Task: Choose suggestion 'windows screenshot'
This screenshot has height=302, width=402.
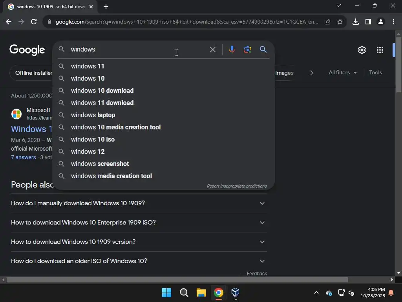Action: pos(164,164)
